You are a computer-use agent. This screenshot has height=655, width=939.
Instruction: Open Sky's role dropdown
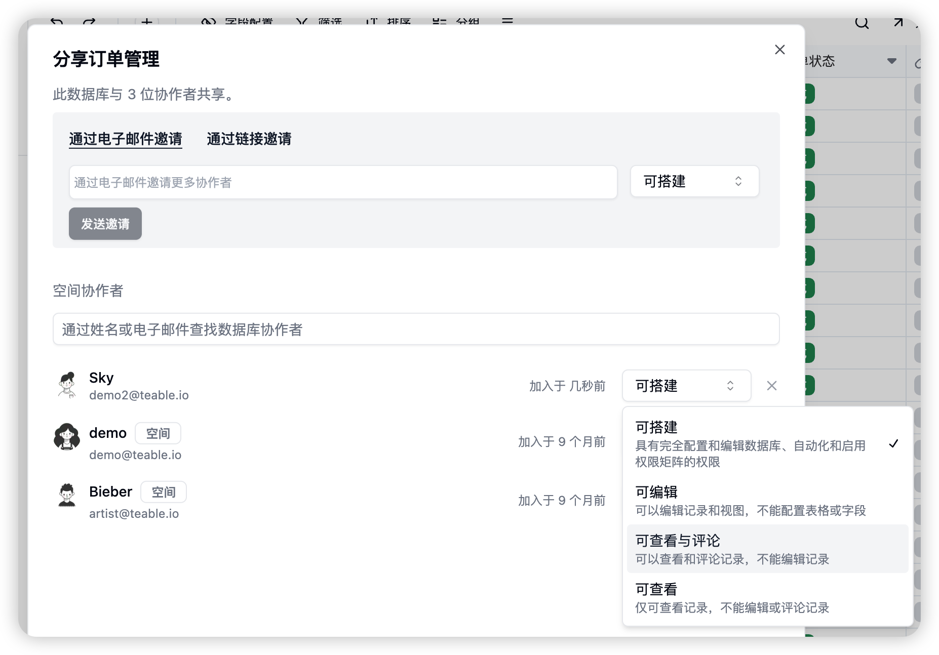pos(686,386)
